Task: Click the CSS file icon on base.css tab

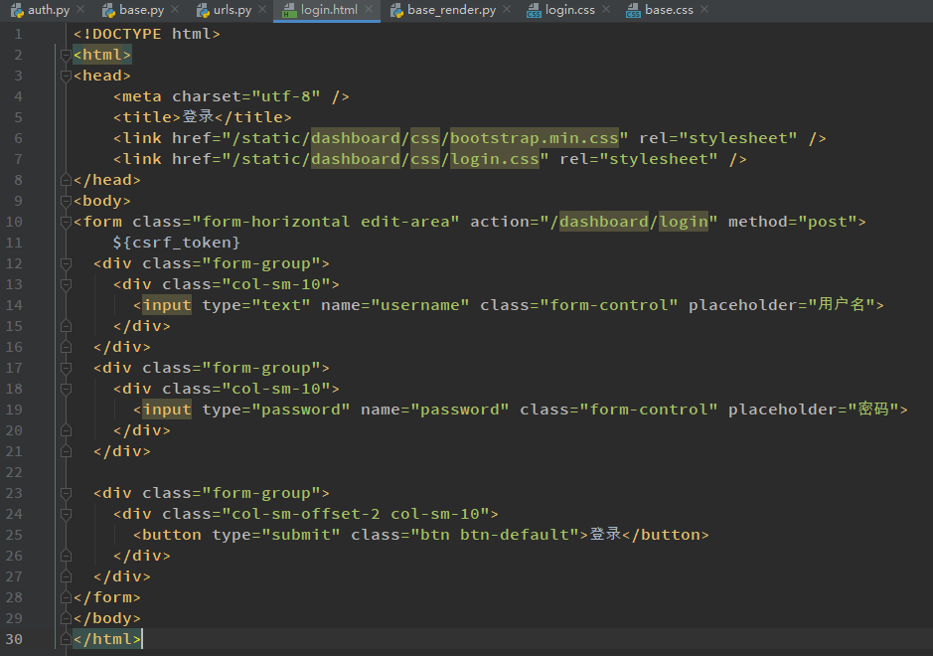Action: coord(633,10)
